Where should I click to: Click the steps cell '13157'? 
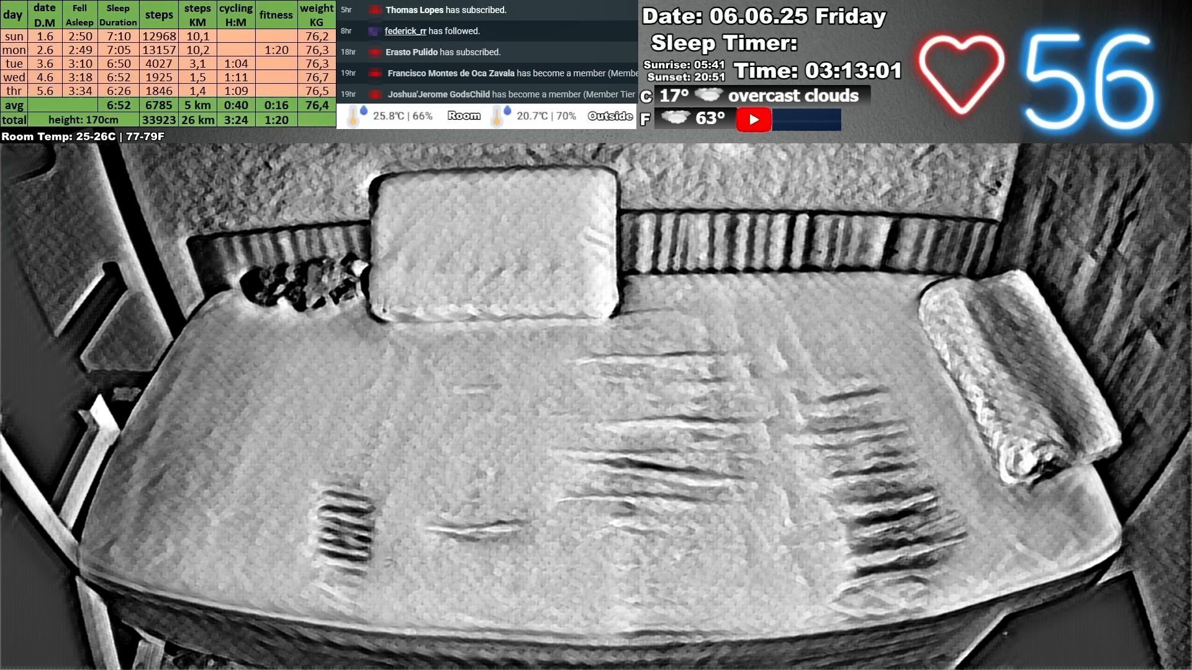tap(159, 50)
